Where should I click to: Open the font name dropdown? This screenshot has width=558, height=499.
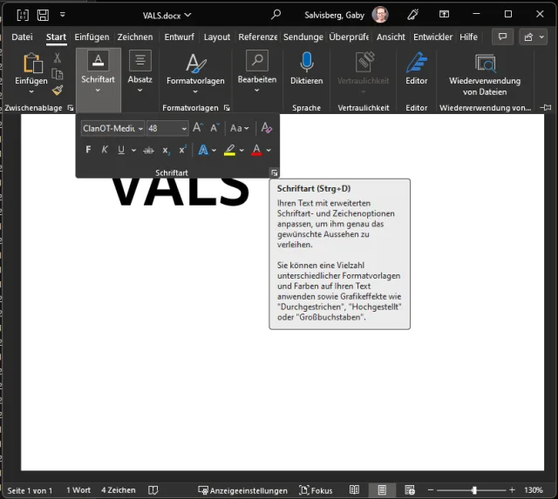coord(140,129)
